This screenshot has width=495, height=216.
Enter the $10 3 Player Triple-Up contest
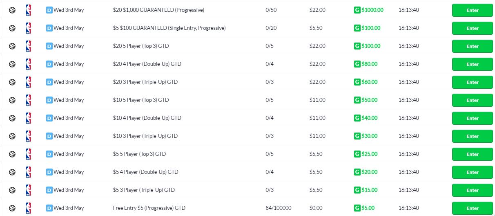[x=473, y=136]
